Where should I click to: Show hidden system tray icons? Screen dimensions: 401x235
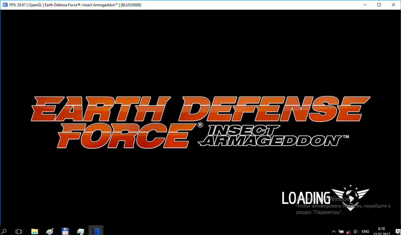point(334,232)
